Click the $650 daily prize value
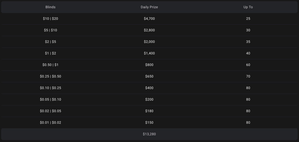Viewport: 299px width, 142px height. [149, 76]
